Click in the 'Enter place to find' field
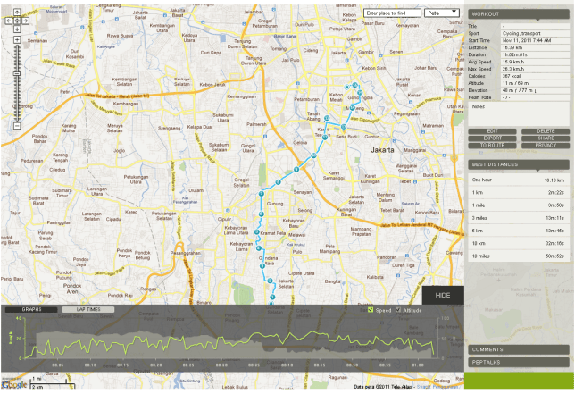The image size is (575, 394). pyautogui.click(x=392, y=13)
